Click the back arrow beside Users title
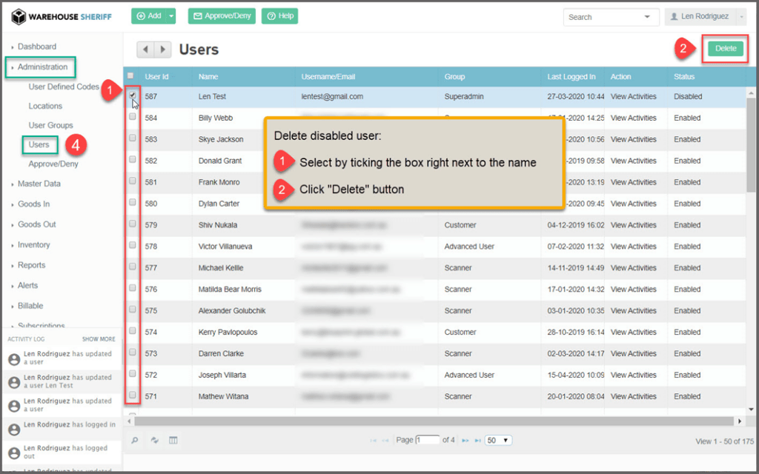 click(x=145, y=50)
